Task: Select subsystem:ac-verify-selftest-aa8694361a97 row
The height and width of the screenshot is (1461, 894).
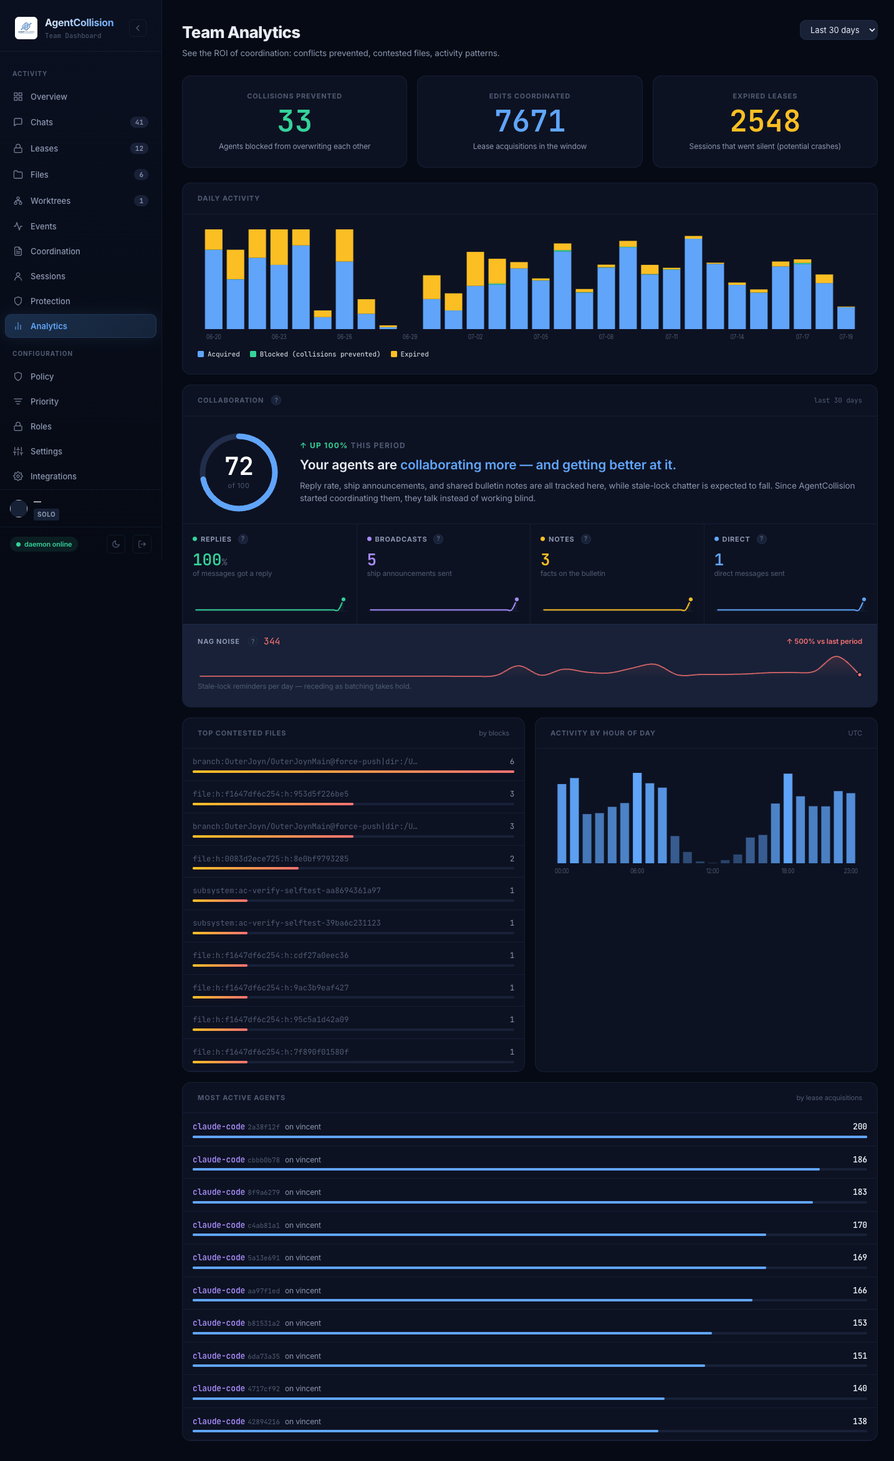Action: click(x=353, y=894)
